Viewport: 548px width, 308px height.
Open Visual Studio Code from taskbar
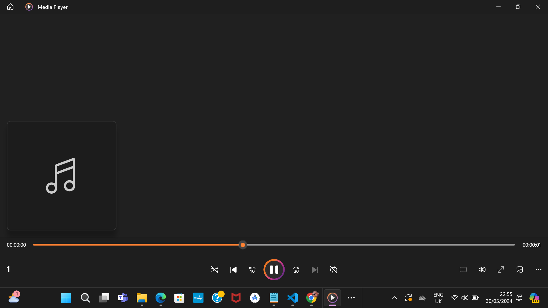click(293, 298)
